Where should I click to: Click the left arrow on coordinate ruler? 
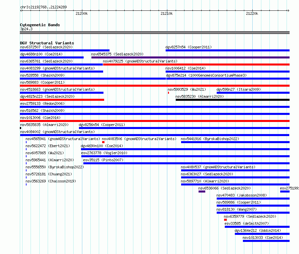[21, 10]
